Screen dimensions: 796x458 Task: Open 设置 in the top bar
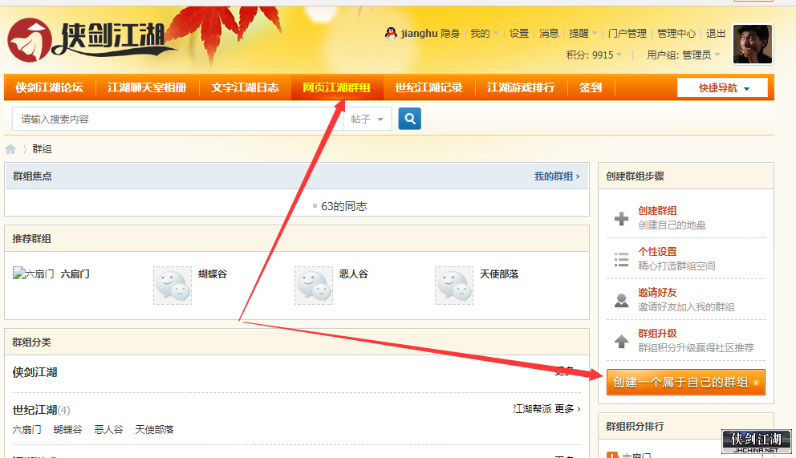click(x=519, y=34)
